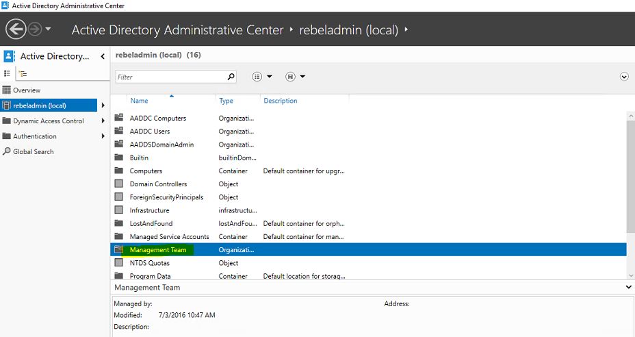Open the Authentication node
This screenshot has width=635, height=337.
pos(35,136)
